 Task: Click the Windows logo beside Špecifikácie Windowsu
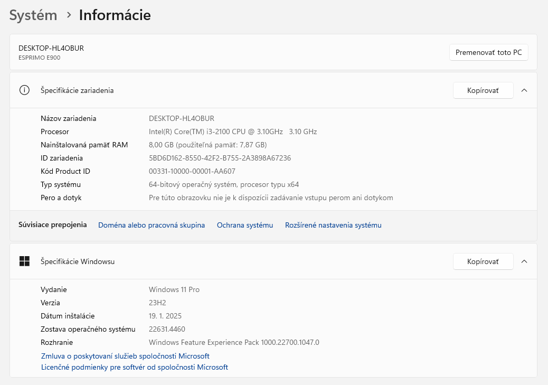[24, 261]
